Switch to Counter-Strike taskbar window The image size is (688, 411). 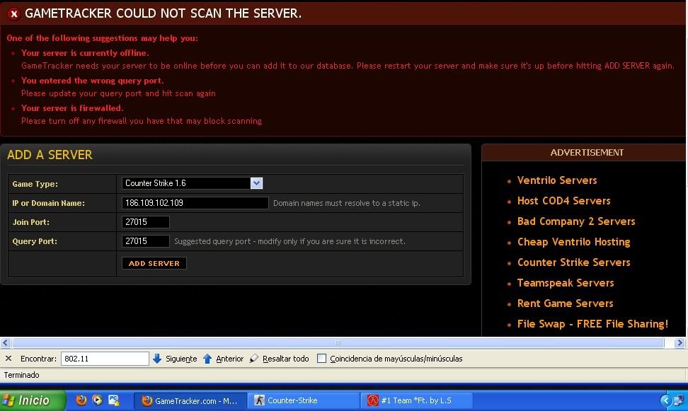coord(303,400)
